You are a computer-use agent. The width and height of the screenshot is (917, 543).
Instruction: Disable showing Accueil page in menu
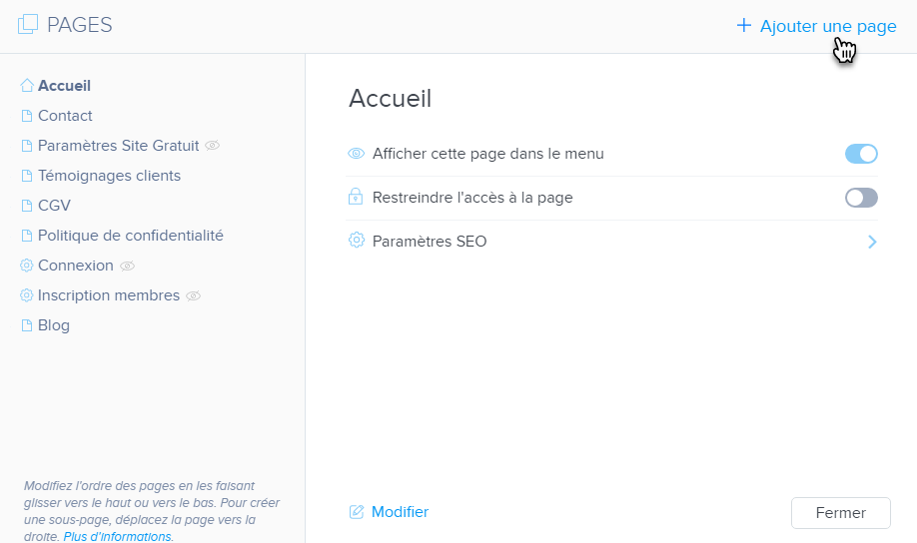861,154
